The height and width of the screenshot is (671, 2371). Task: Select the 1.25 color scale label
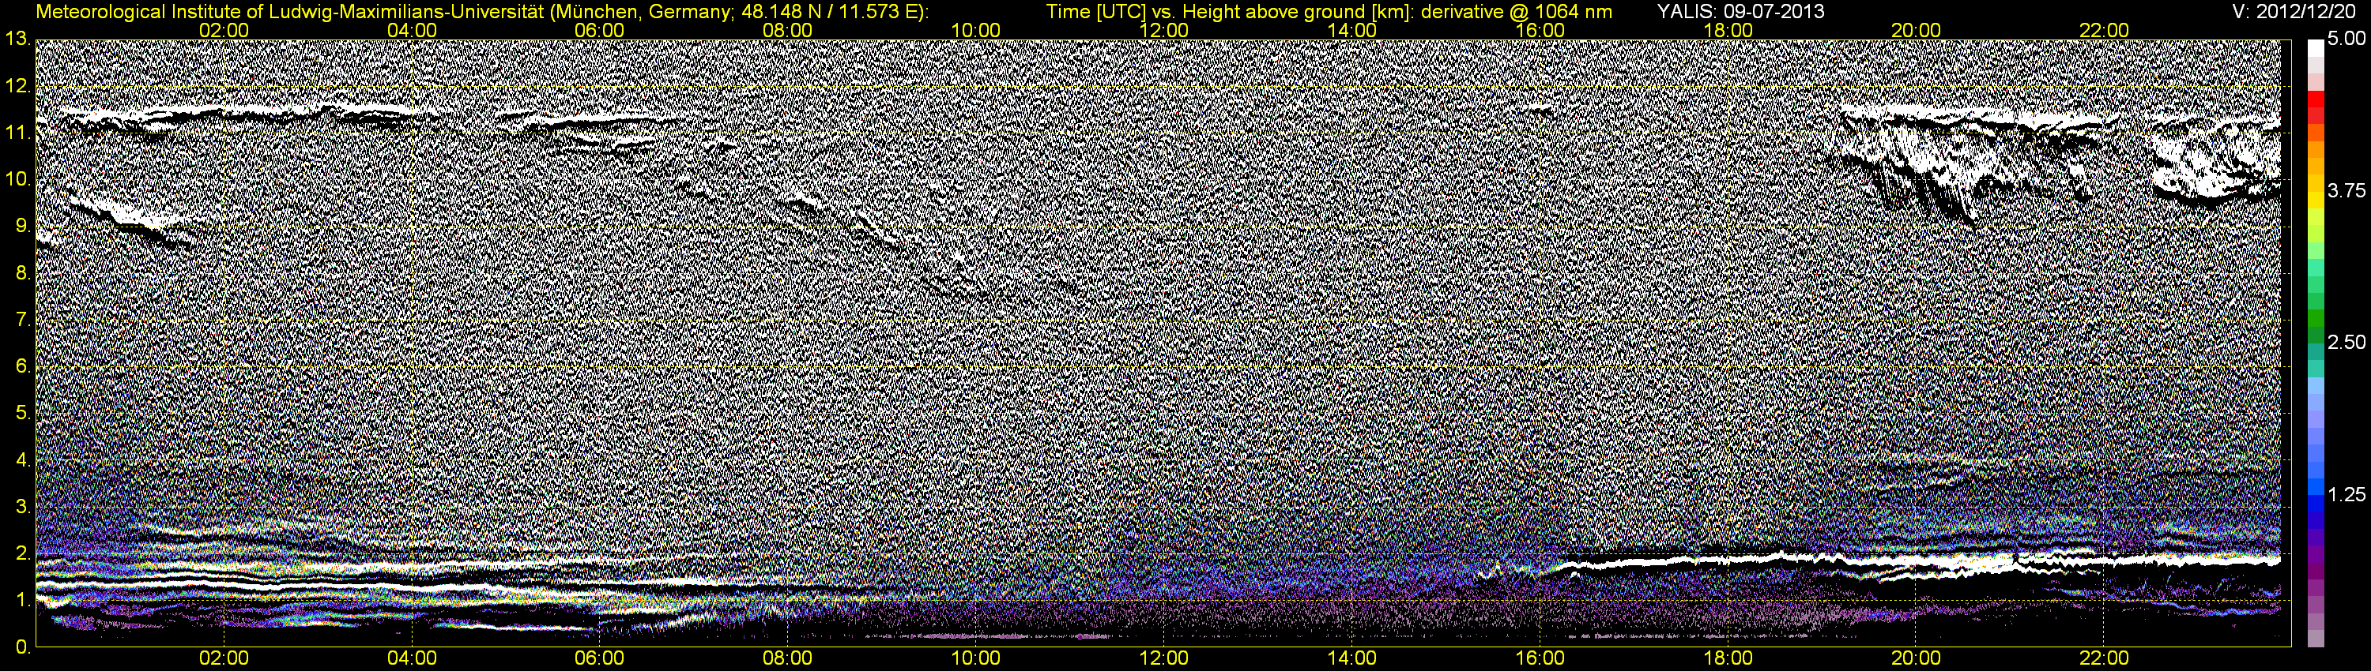pyautogui.click(x=2346, y=494)
